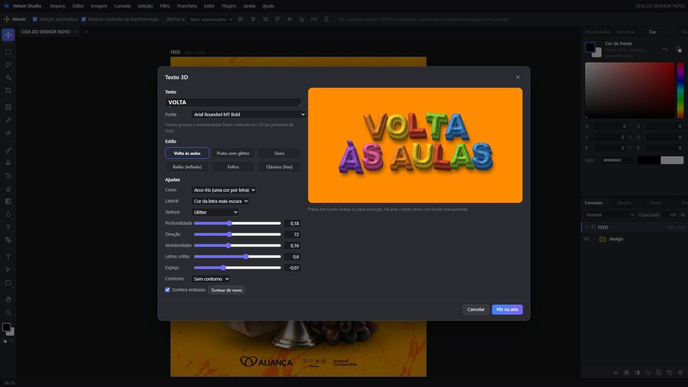Click the align left edges icon
688x387 pixels.
[x=241, y=19]
